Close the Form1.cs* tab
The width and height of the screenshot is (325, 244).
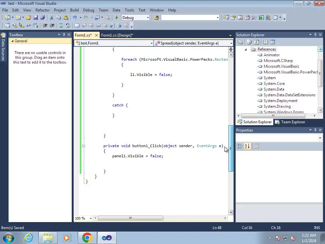point(96,35)
